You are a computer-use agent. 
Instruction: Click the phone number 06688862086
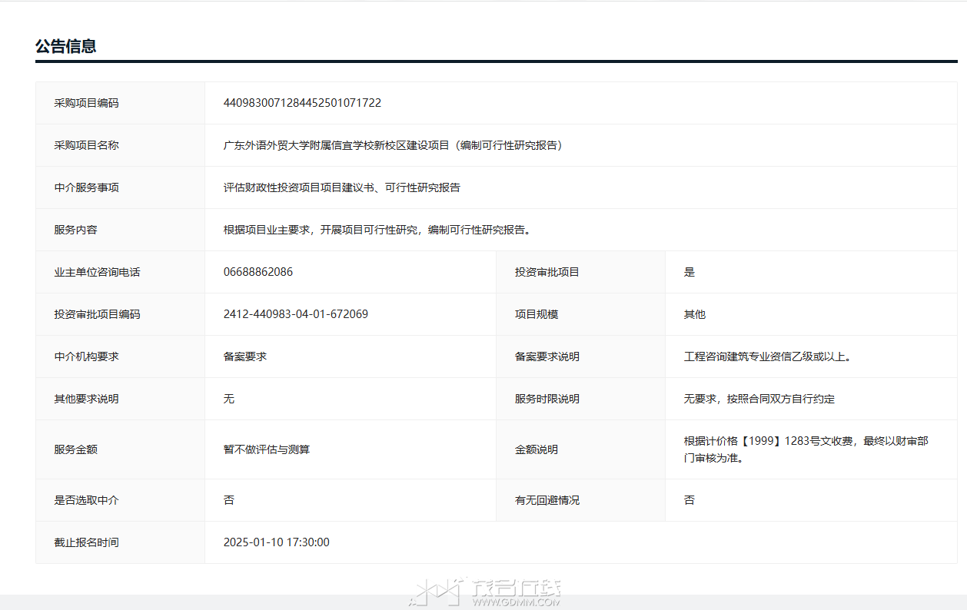tap(258, 272)
